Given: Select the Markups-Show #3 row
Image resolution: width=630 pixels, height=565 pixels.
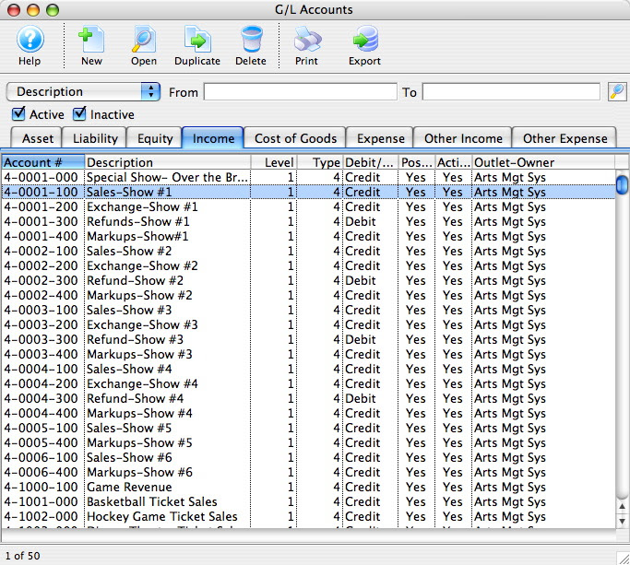Looking at the screenshot, I should (308, 354).
